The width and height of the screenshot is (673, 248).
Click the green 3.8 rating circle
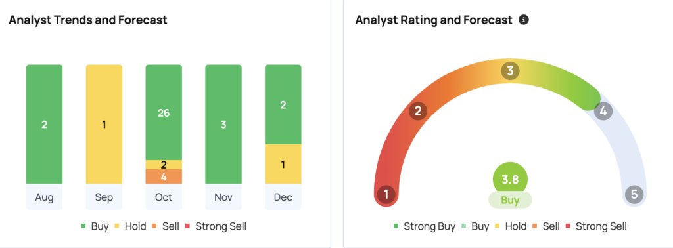click(x=510, y=180)
